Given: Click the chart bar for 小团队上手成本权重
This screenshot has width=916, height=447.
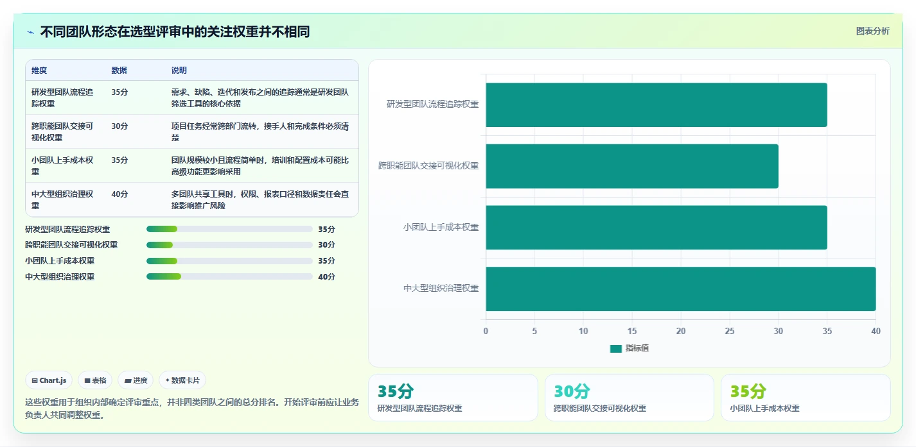Looking at the screenshot, I should [656, 228].
